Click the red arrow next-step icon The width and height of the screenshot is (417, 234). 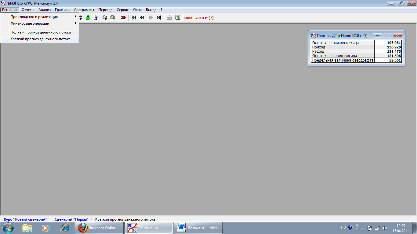click(123, 18)
